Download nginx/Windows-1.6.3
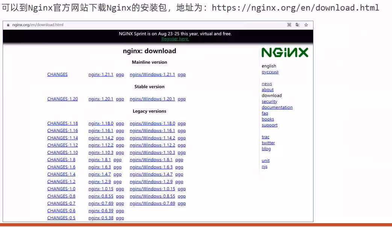 (151, 167)
